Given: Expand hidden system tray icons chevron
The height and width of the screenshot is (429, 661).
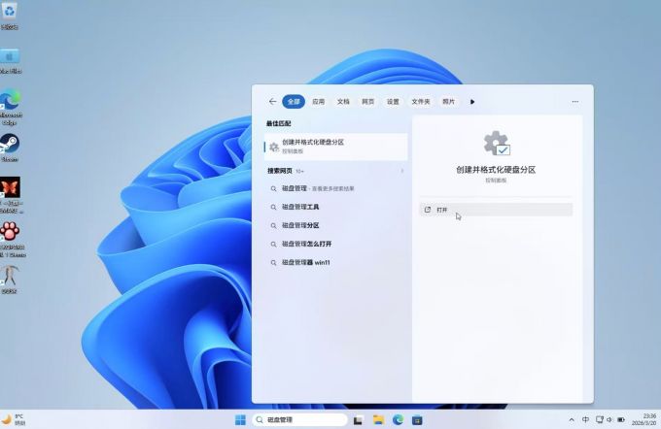Looking at the screenshot, I should tap(572, 419).
